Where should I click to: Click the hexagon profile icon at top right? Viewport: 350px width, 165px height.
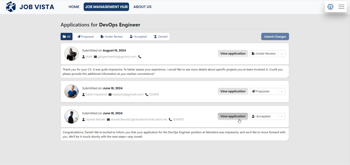coord(331,7)
